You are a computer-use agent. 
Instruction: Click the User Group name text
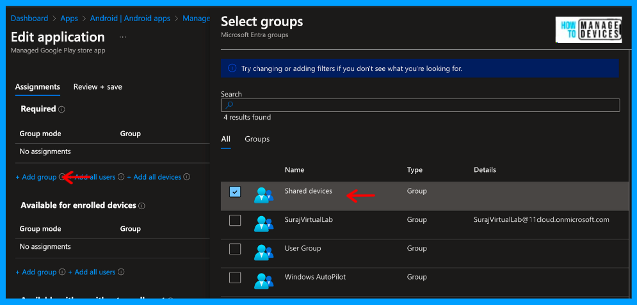(303, 248)
